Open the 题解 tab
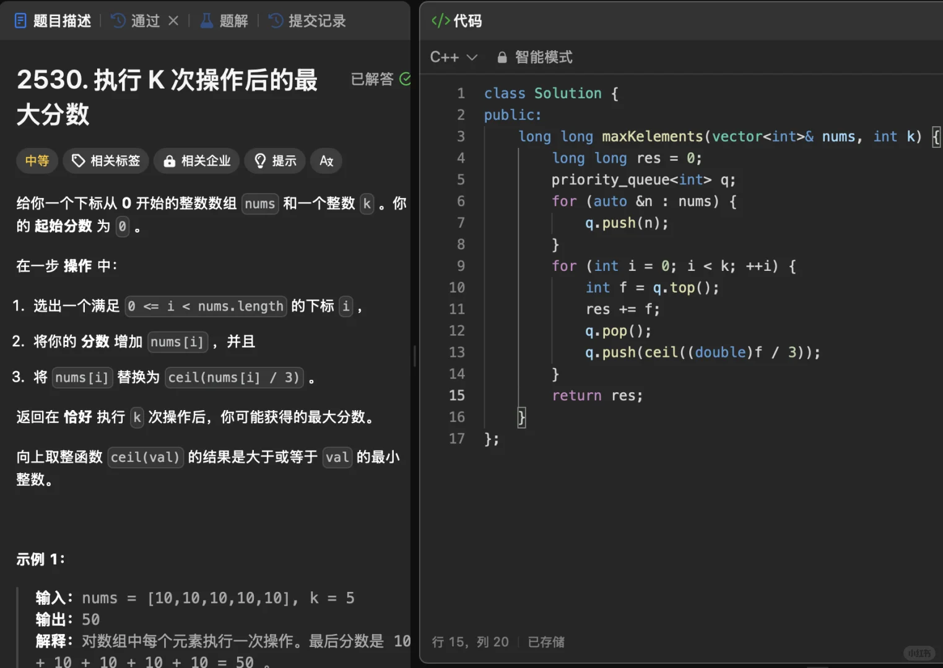Screen dimensions: 943x668 pos(224,21)
